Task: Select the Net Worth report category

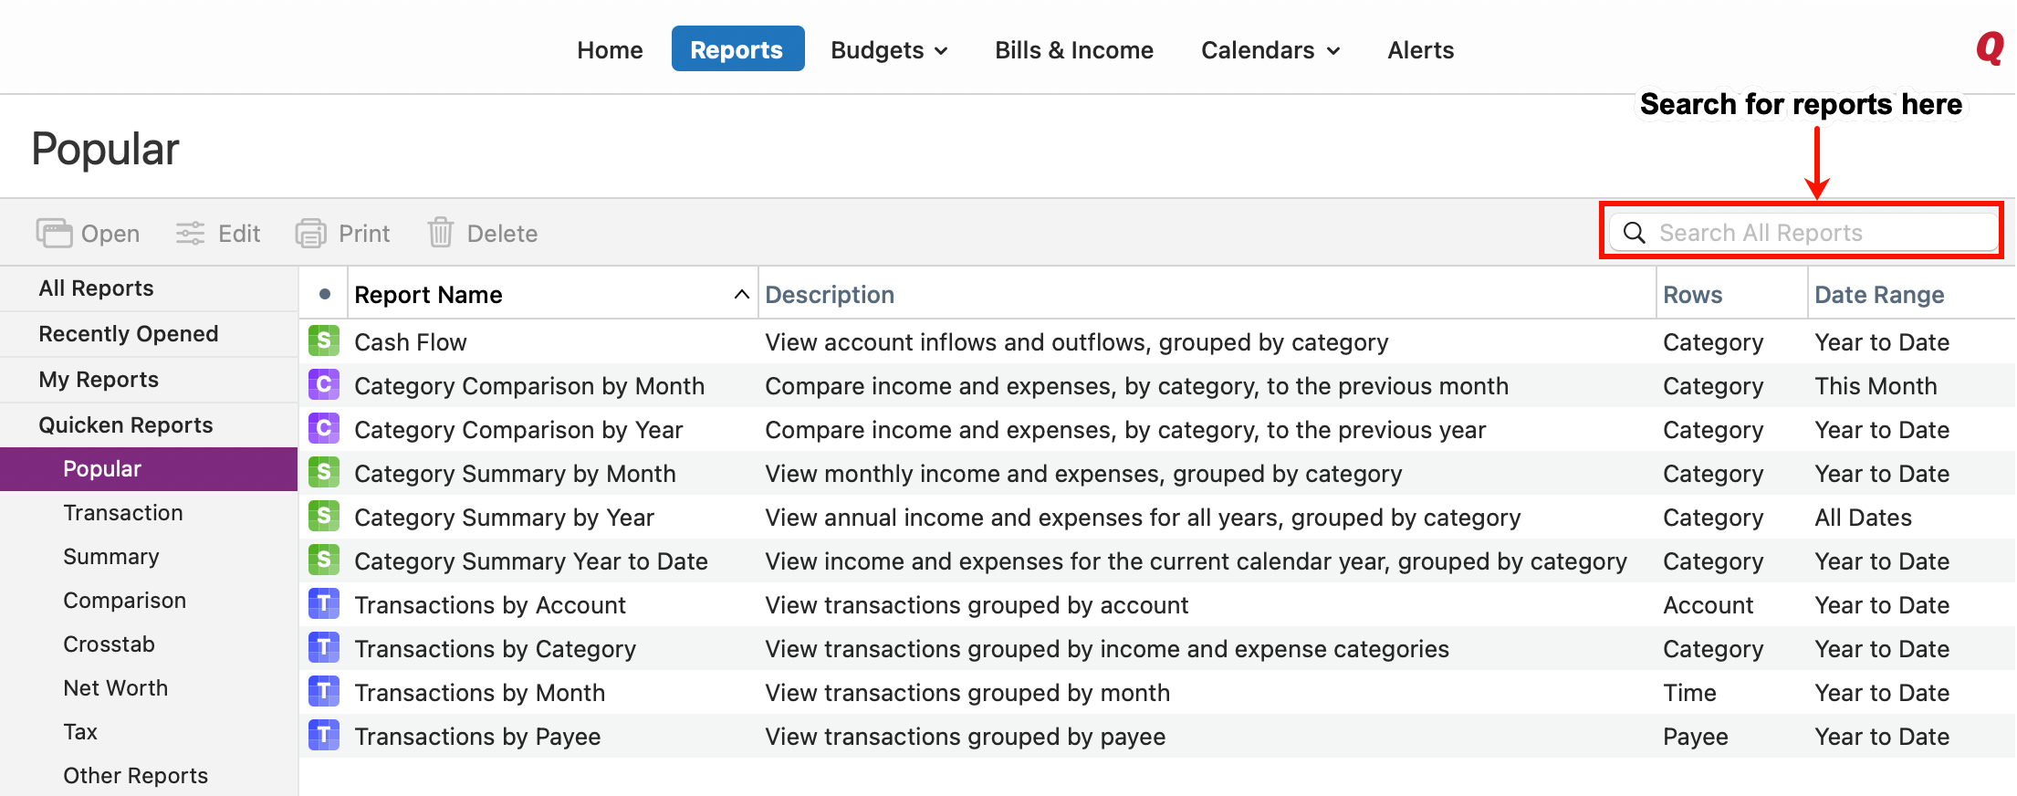Action: [x=116, y=688]
